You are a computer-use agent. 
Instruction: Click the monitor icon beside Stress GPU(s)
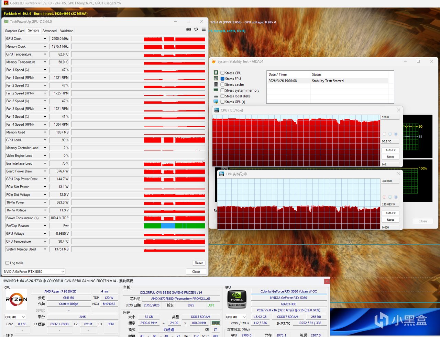coord(216,102)
